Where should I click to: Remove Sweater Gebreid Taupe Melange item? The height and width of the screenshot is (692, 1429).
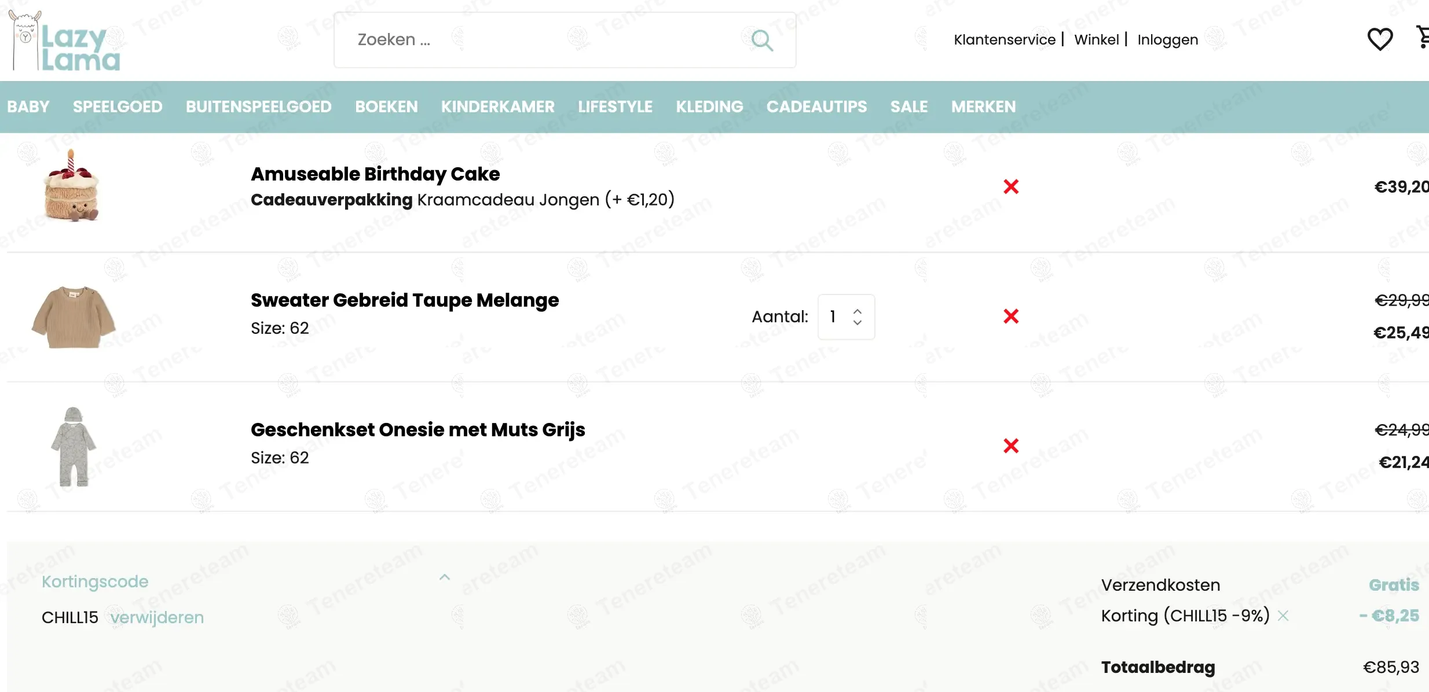tap(1011, 316)
